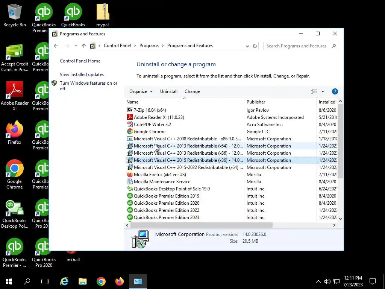Go back with the left arrow
The image size is (385, 289).
[x=56, y=46]
